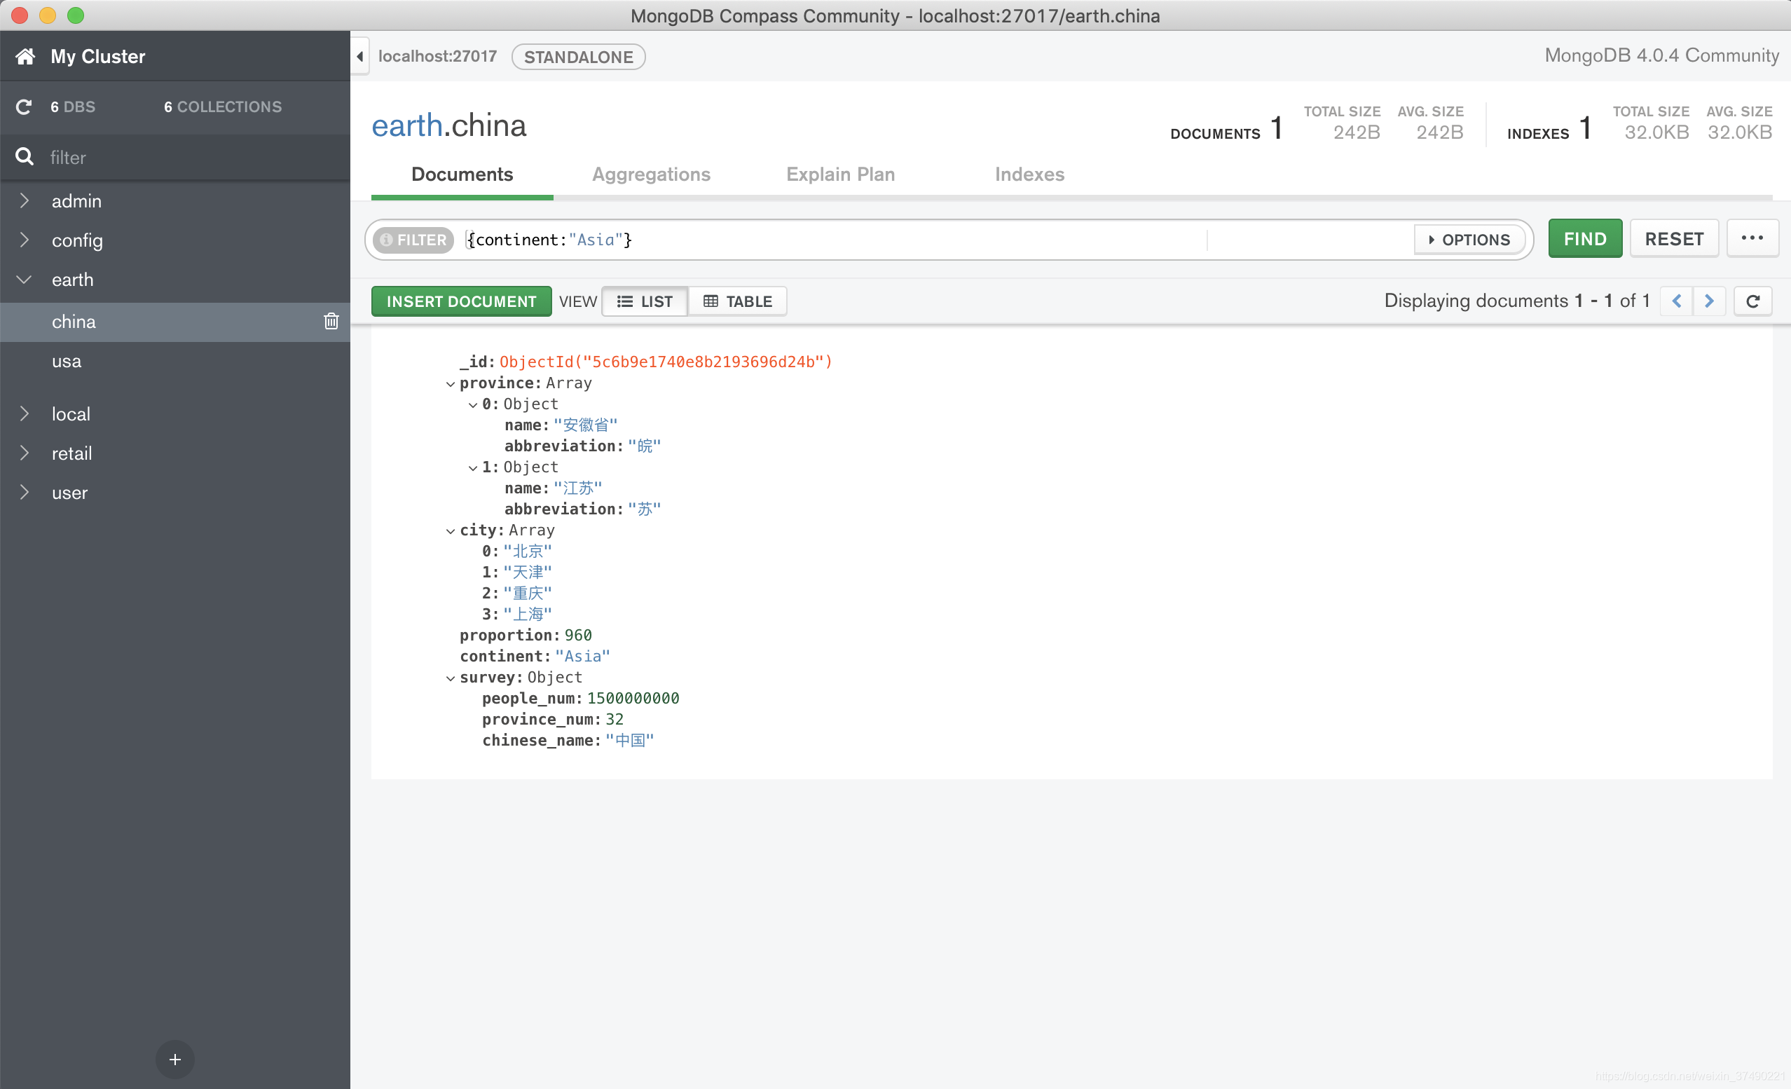1791x1089 pixels.
Task: Click into the query filter field
Action: (836, 239)
